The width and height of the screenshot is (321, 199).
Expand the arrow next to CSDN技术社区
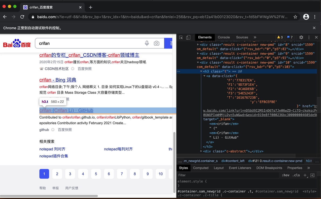point(73,69)
